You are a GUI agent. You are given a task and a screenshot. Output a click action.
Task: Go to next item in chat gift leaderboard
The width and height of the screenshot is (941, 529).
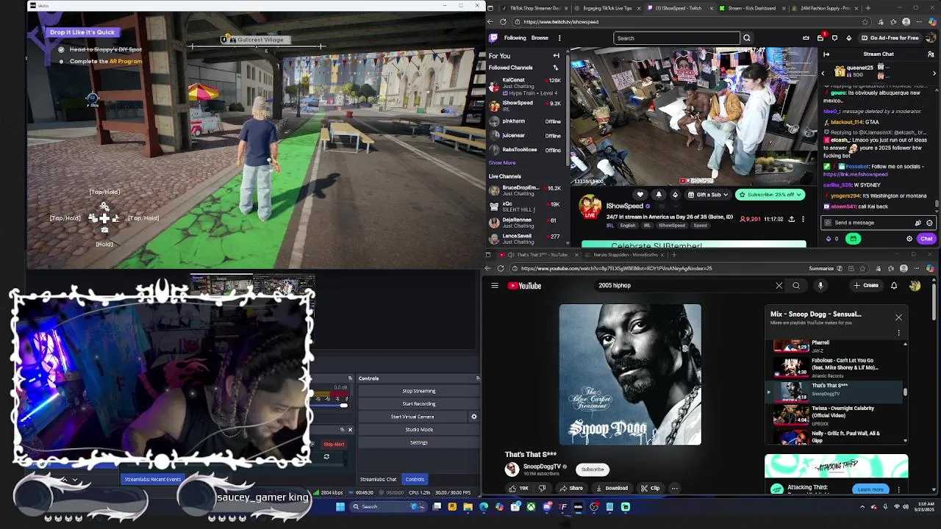[934, 73]
